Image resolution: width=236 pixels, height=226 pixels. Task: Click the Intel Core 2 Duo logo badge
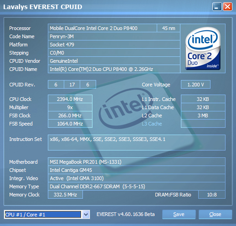pyautogui.click(x=203, y=49)
